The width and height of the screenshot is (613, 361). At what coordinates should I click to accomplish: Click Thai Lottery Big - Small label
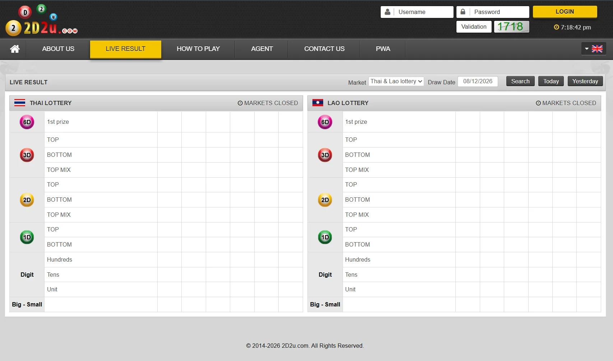[27, 304]
